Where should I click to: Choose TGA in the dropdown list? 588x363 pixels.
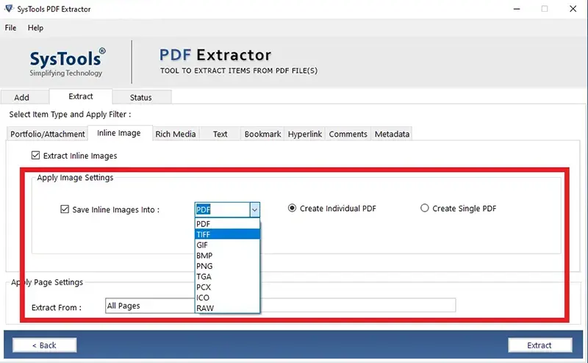coord(227,276)
